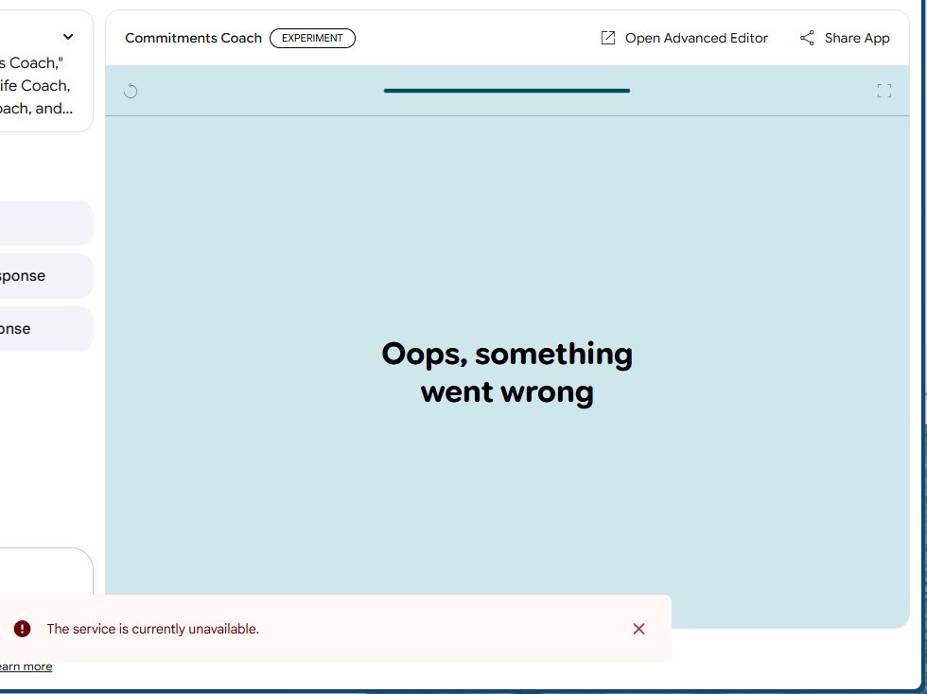The height and width of the screenshot is (694, 927).
Task: Click the share icon beside Share App
Action: [x=807, y=38]
